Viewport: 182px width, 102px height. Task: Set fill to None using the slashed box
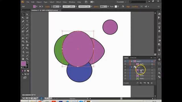(28, 71)
